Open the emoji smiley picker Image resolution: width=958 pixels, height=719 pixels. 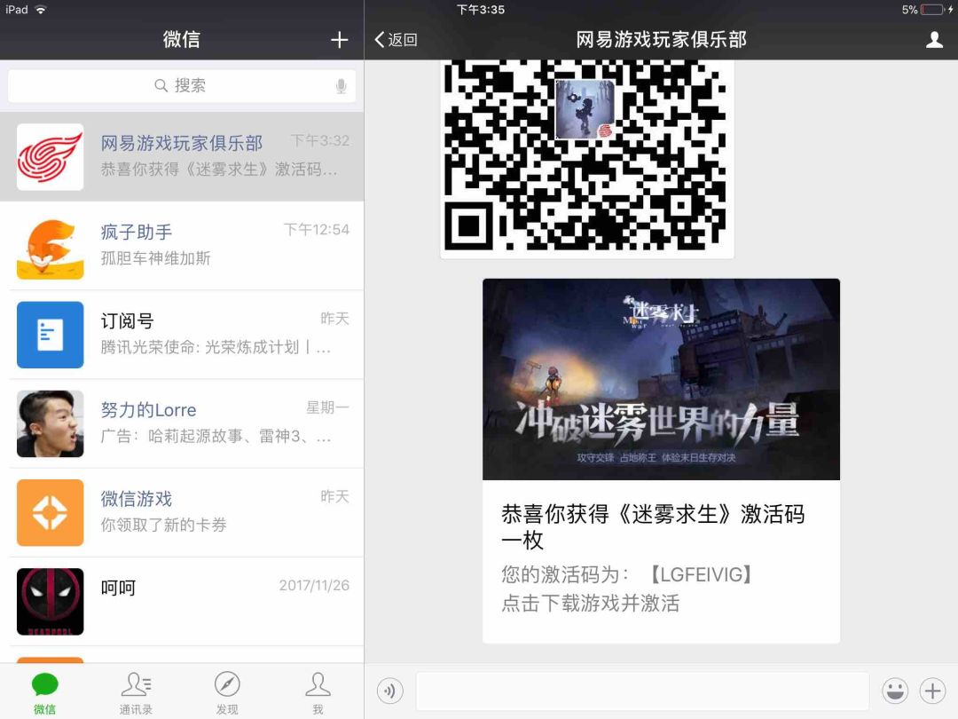tap(895, 691)
